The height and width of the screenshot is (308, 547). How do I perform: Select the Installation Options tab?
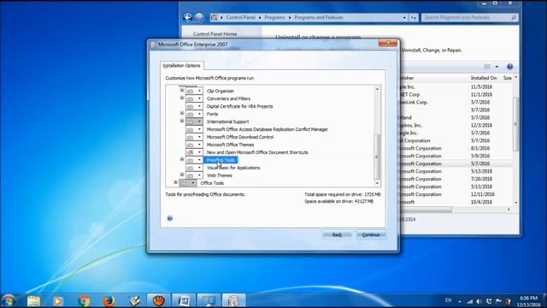(181, 65)
